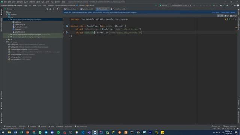
Task: Open the Run menu
Action: point(43,2)
